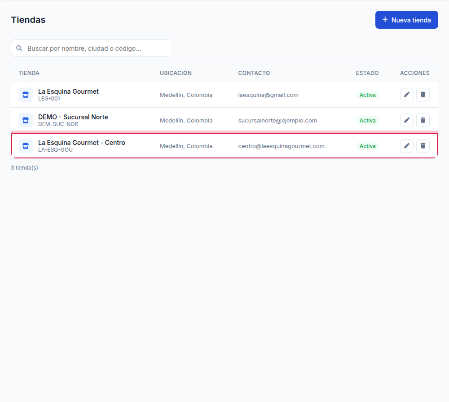Click the store icon beside La Esquina Gourmet - Centro
The width and height of the screenshot is (449, 402).
pos(26,146)
